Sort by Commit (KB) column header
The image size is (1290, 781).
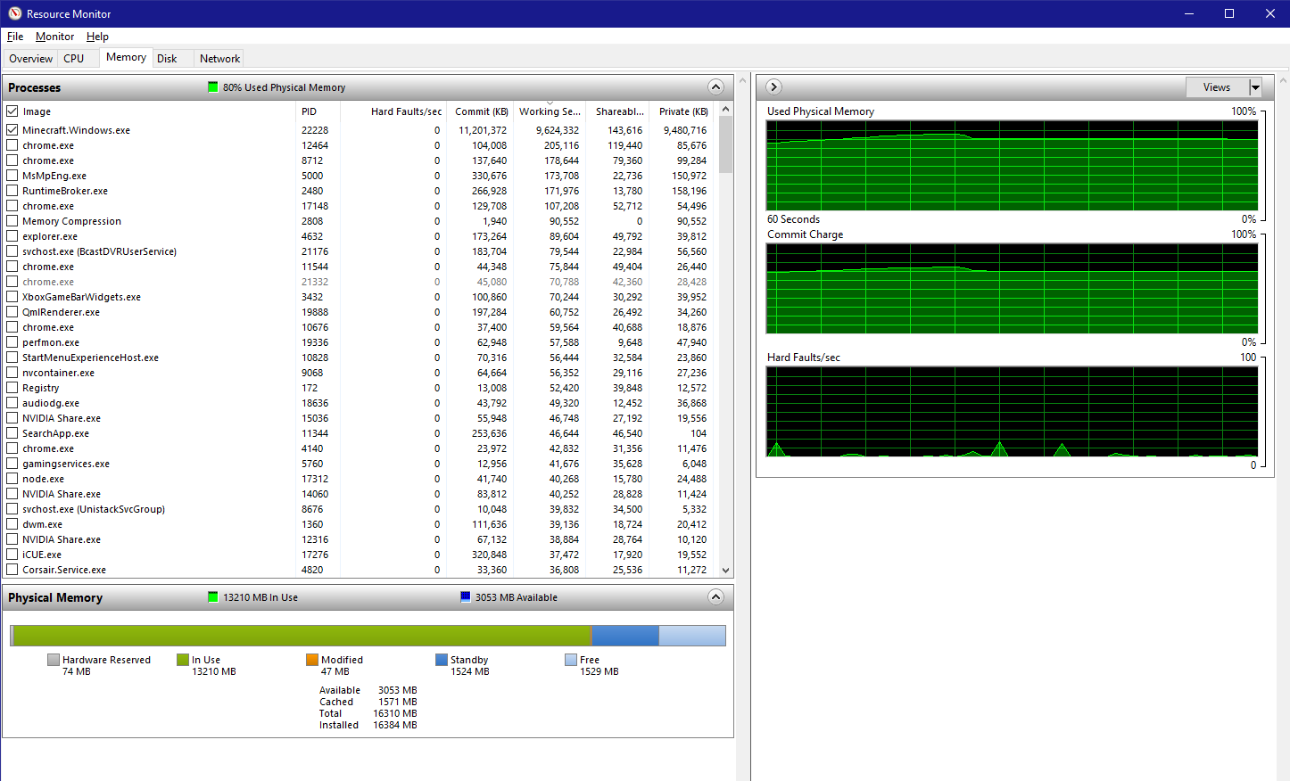(481, 111)
